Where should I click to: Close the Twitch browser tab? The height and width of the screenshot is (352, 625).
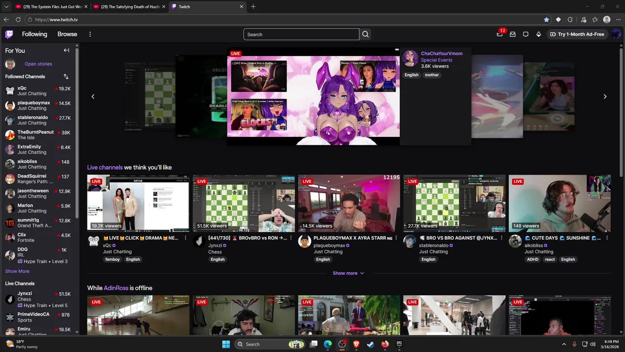241,6
